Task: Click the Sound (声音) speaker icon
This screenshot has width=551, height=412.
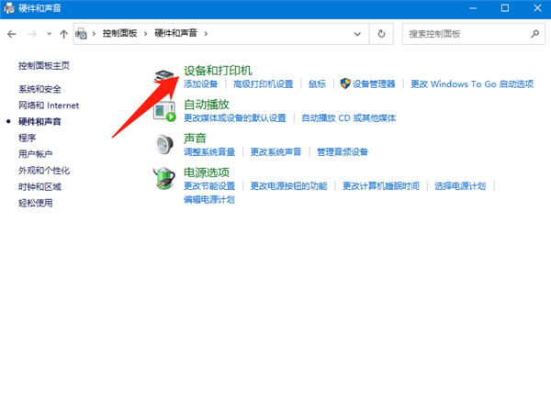Action: point(165,145)
